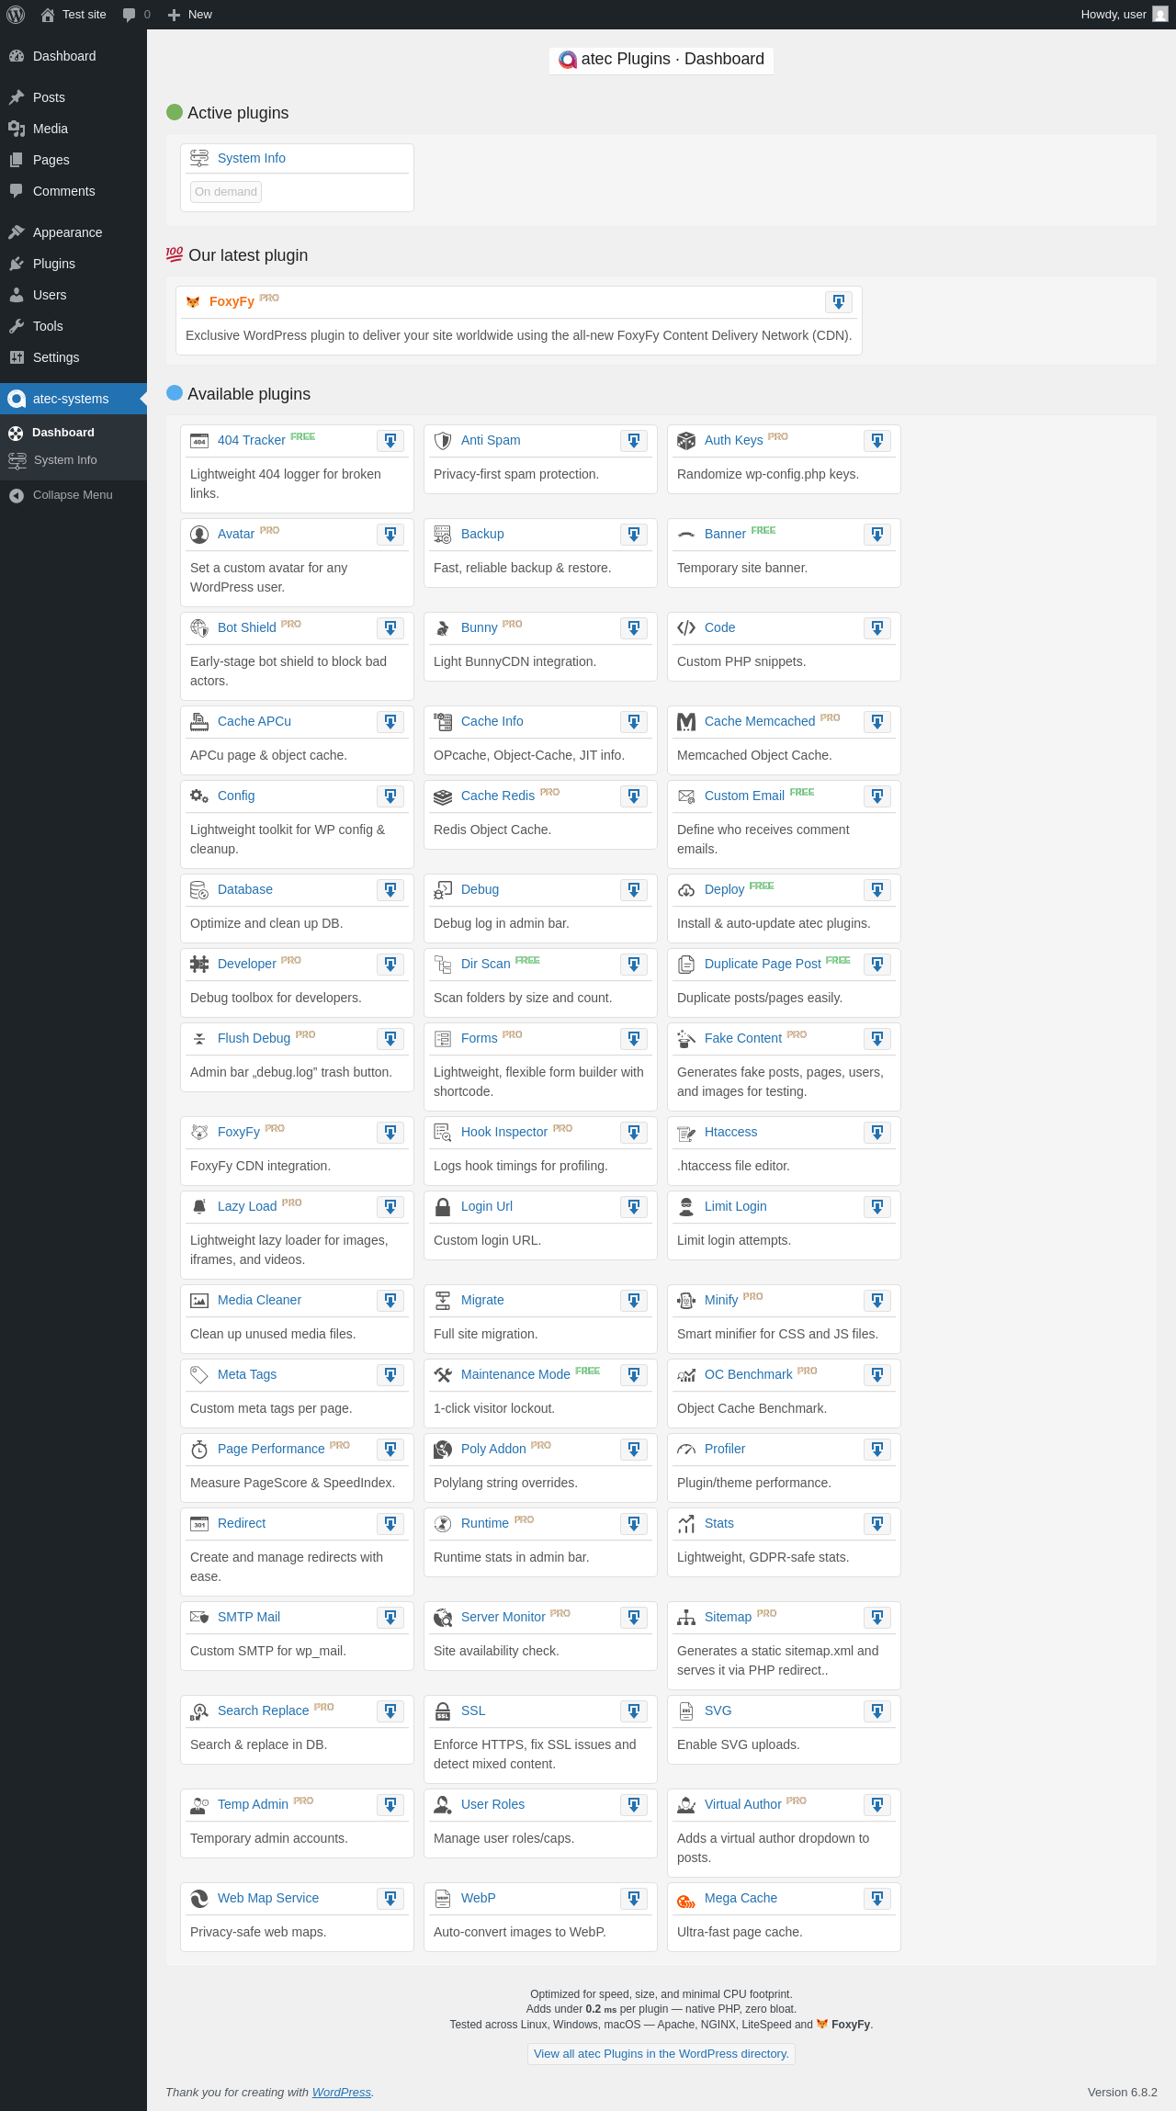Open the Fake Content plugin link

(x=743, y=1038)
